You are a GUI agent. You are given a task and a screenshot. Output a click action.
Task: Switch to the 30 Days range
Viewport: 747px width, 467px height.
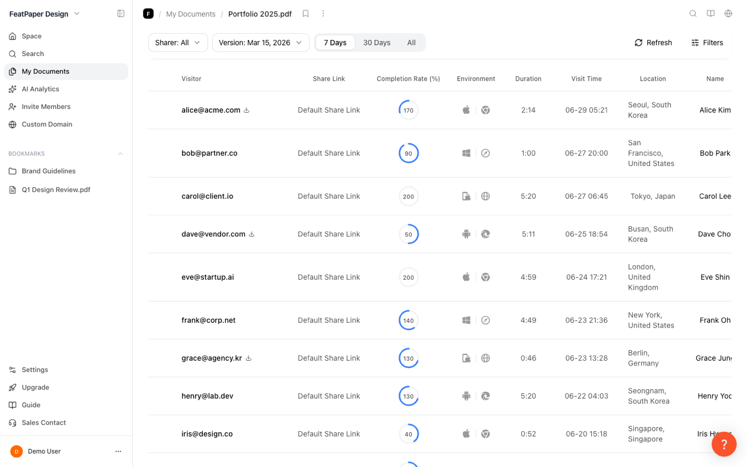point(377,43)
